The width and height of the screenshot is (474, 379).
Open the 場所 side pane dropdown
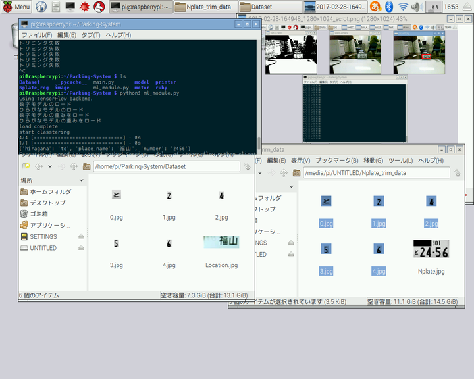[x=81, y=180]
